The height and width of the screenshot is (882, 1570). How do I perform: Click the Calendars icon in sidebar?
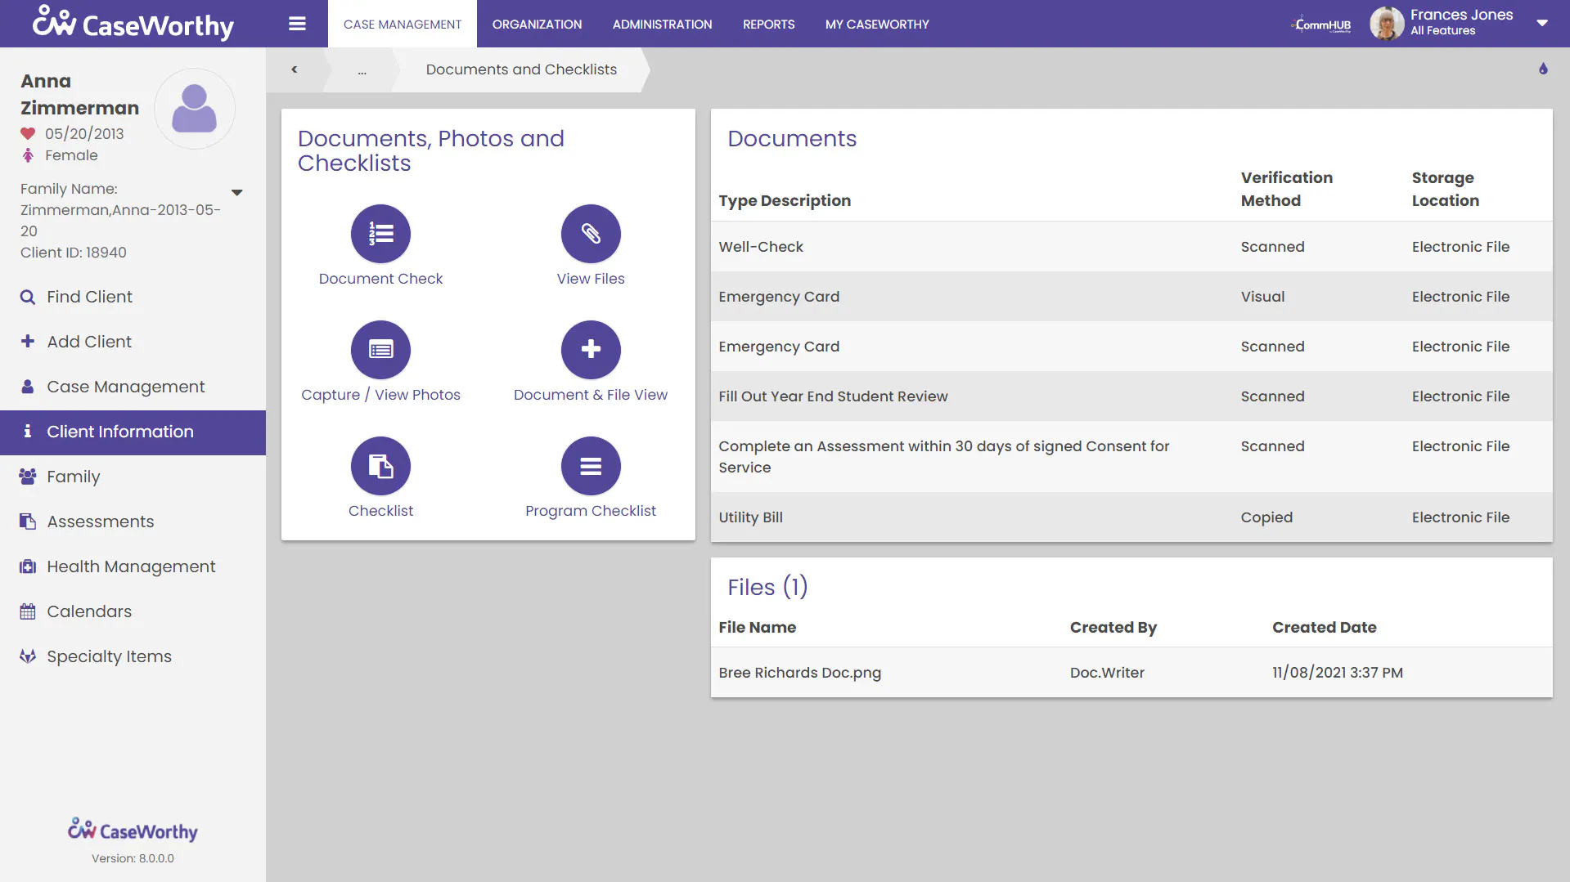28,611
